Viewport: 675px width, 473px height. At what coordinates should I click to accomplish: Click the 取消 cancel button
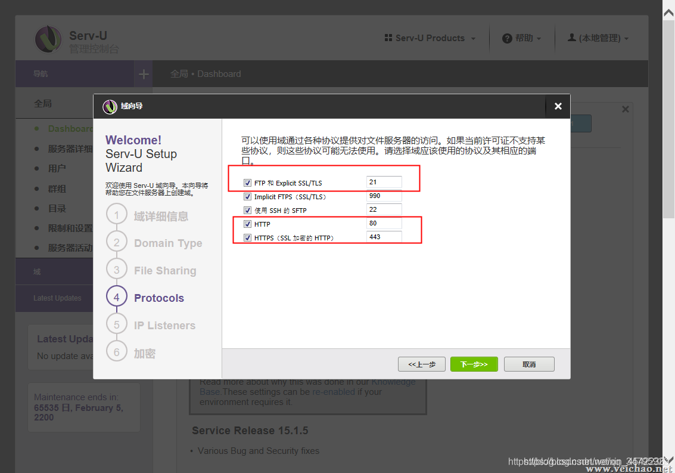click(x=529, y=364)
